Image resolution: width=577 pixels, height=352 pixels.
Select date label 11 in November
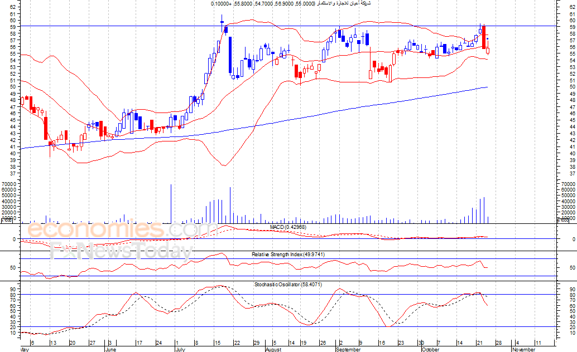538,343
